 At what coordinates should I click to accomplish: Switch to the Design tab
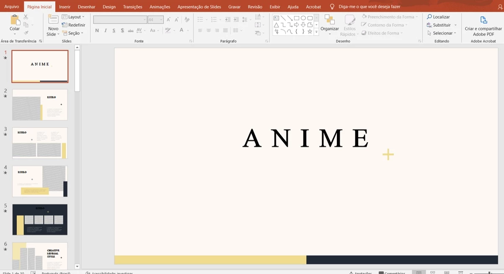pyautogui.click(x=109, y=7)
